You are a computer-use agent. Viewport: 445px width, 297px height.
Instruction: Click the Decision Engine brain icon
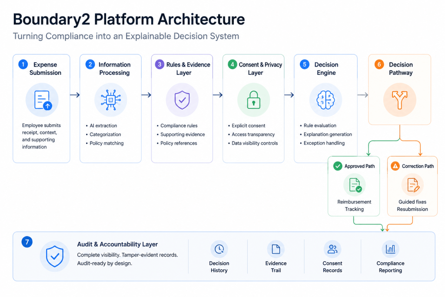coord(325,100)
